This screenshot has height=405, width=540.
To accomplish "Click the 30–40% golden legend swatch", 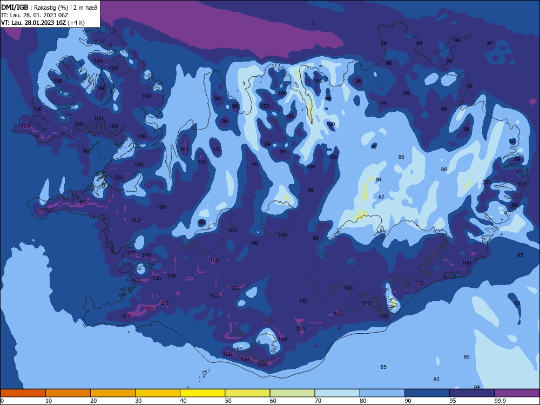I will pos(158,393).
